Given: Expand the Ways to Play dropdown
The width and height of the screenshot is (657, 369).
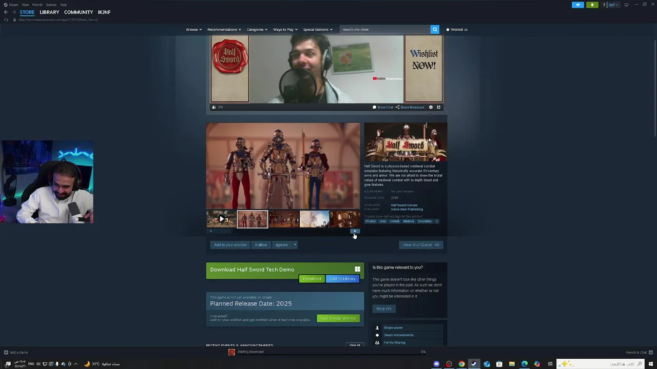Looking at the screenshot, I should coord(285,29).
